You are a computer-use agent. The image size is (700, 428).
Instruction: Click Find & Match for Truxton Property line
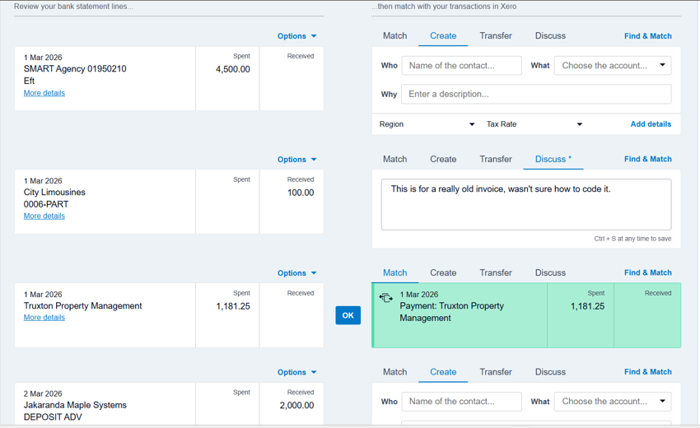pos(647,273)
